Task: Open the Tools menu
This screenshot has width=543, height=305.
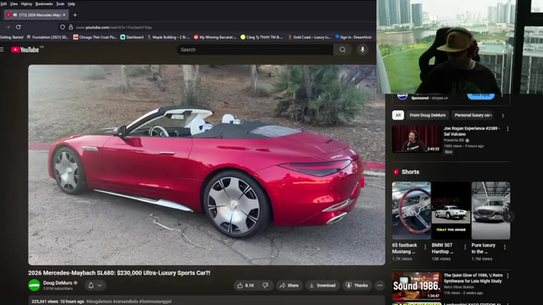Action: (x=60, y=4)
